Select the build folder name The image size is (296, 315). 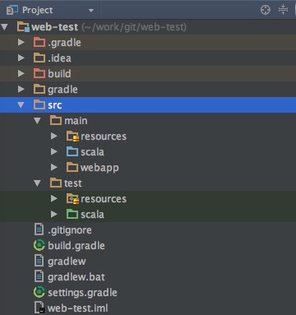(x=59, y=73)
